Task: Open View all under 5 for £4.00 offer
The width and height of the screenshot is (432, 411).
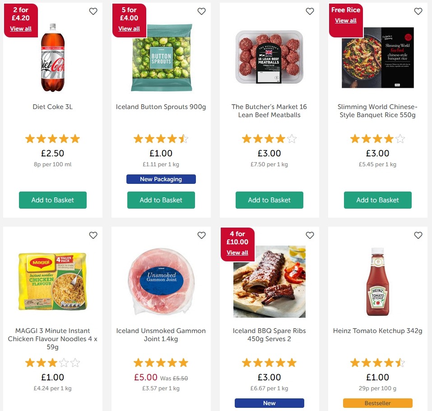Action: tap(129, 28)
